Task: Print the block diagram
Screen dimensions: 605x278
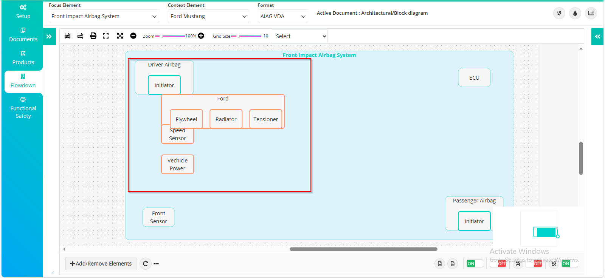Action: [x=93, y=36]
